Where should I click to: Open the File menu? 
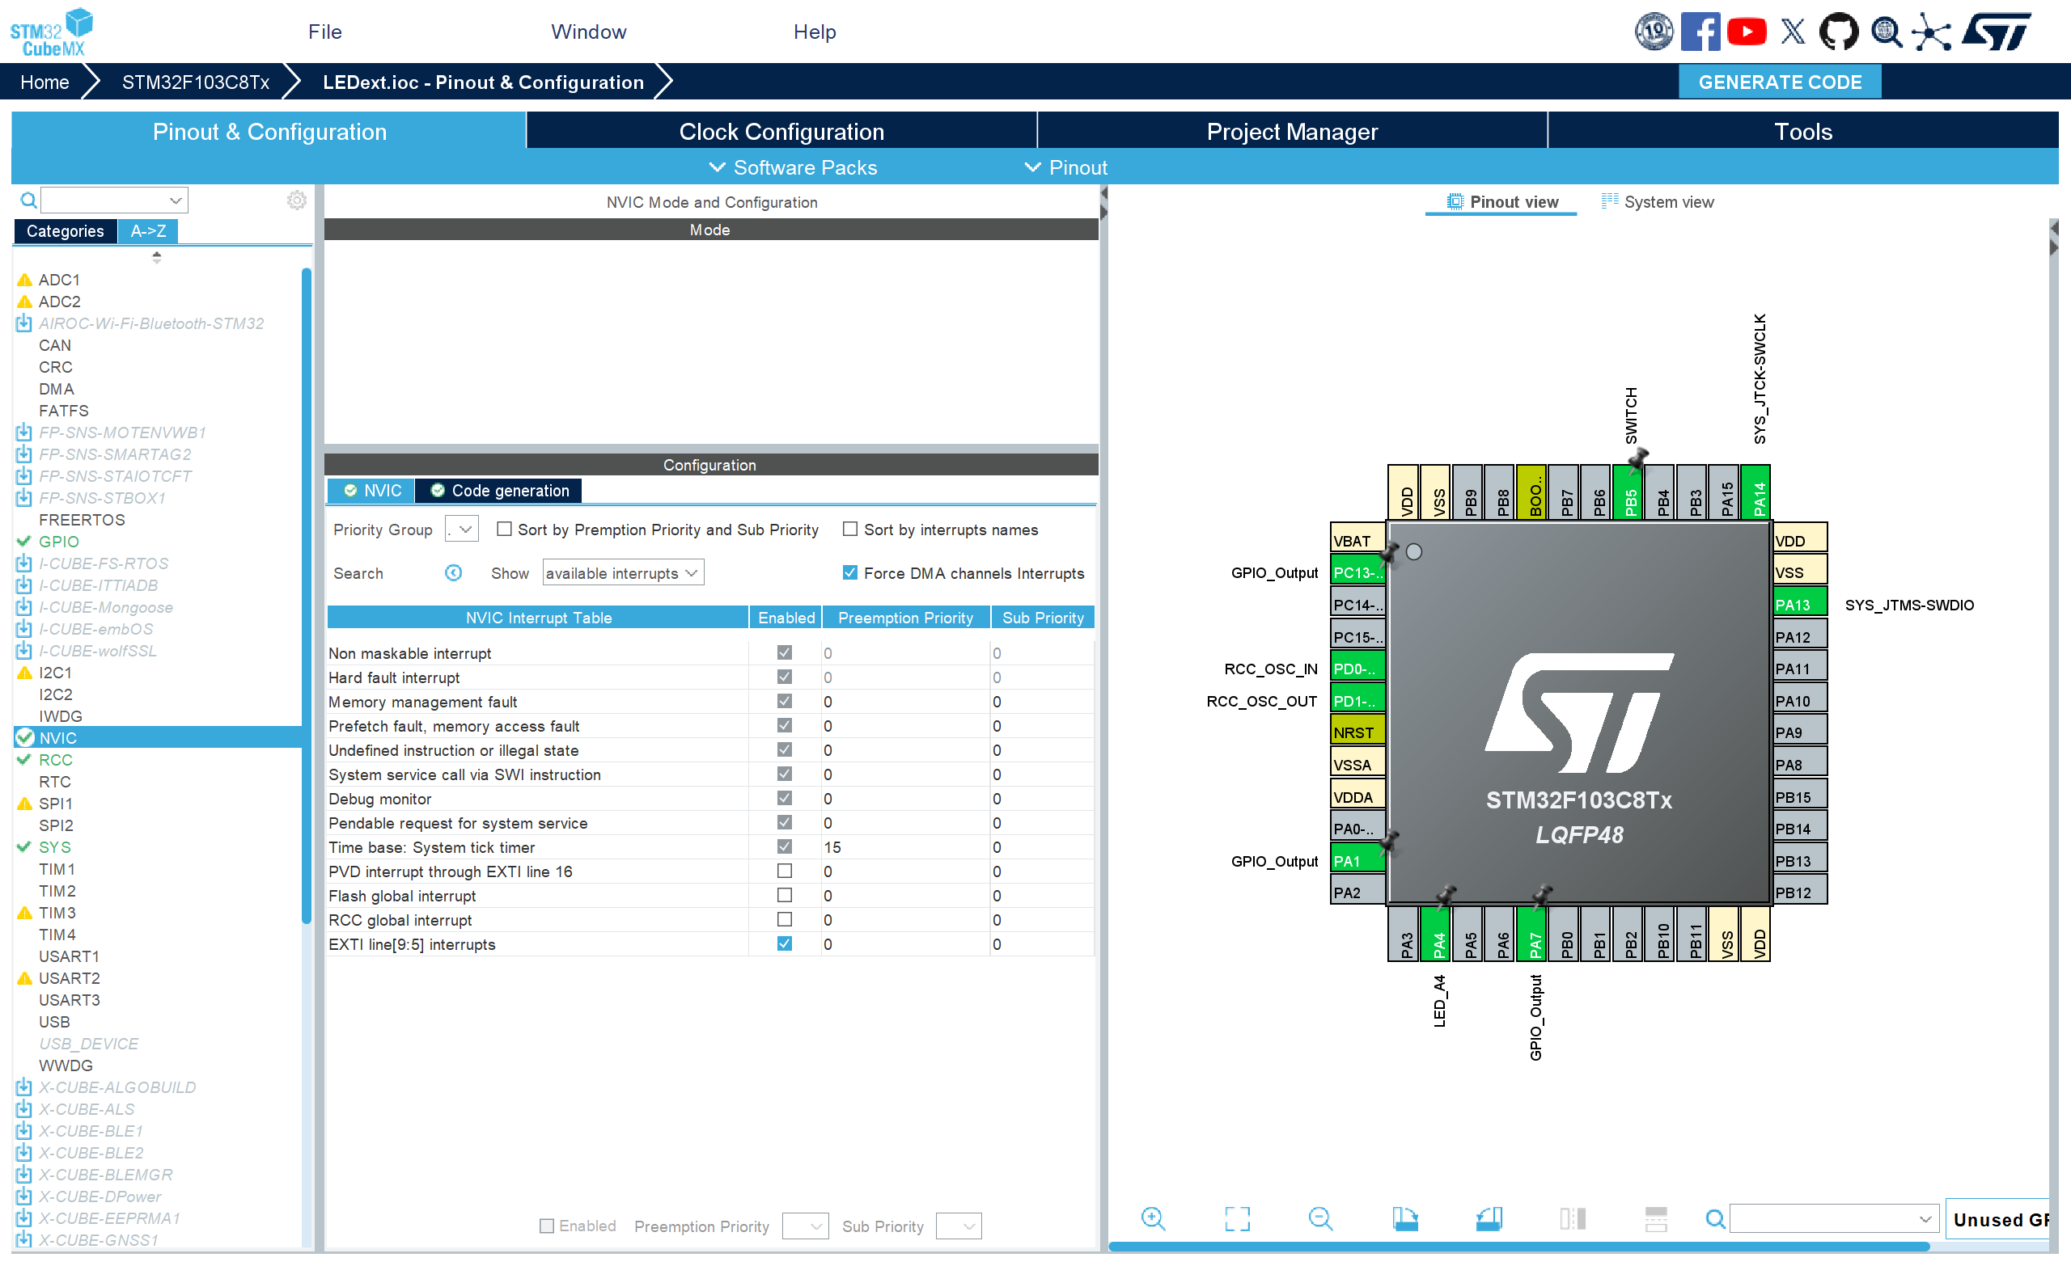[324, 32]
